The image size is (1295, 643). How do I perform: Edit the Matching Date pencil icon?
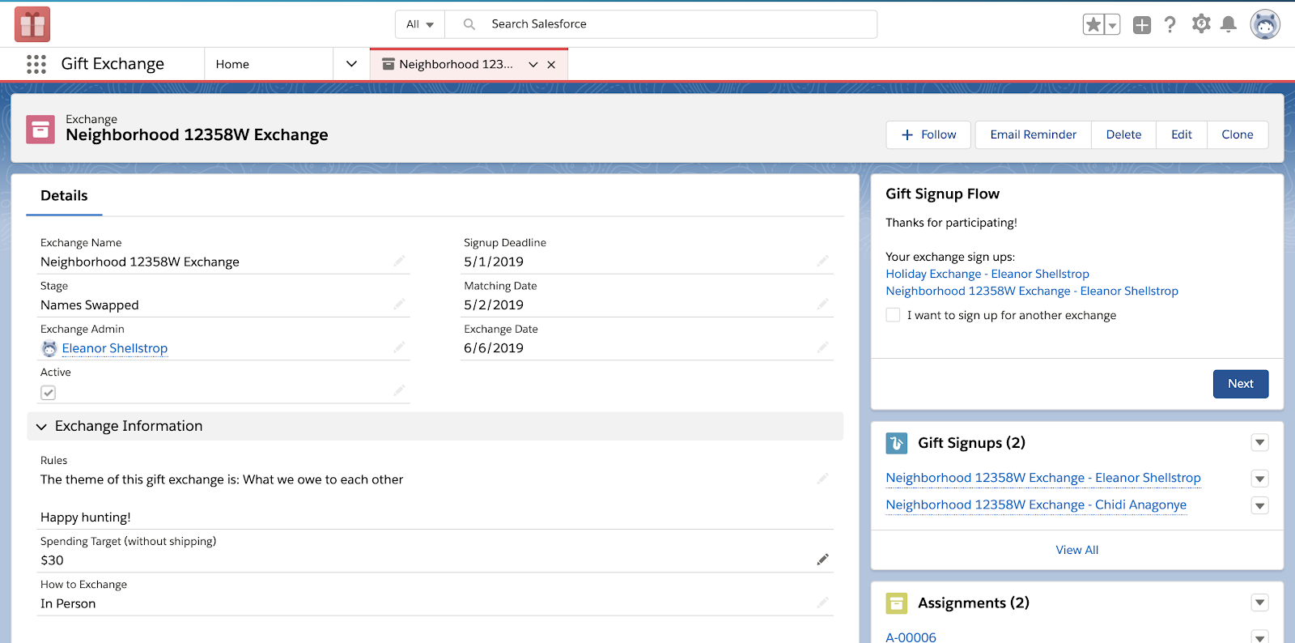[x=822, y=304]
